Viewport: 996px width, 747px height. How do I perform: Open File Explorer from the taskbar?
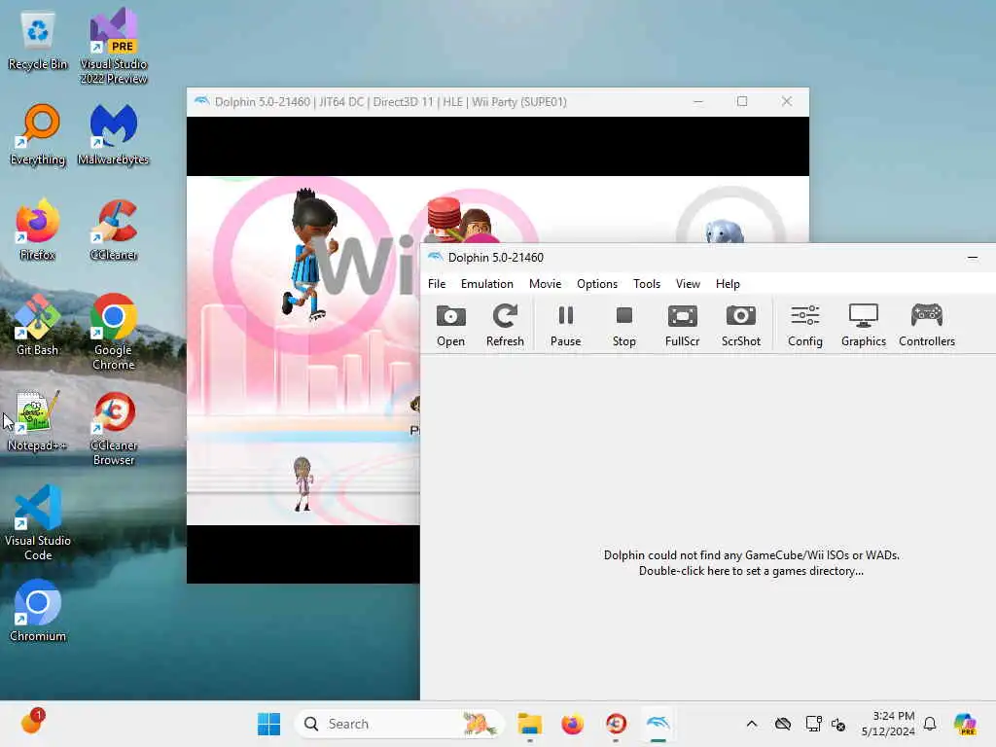pyautogui.click(x=529, y=724)
